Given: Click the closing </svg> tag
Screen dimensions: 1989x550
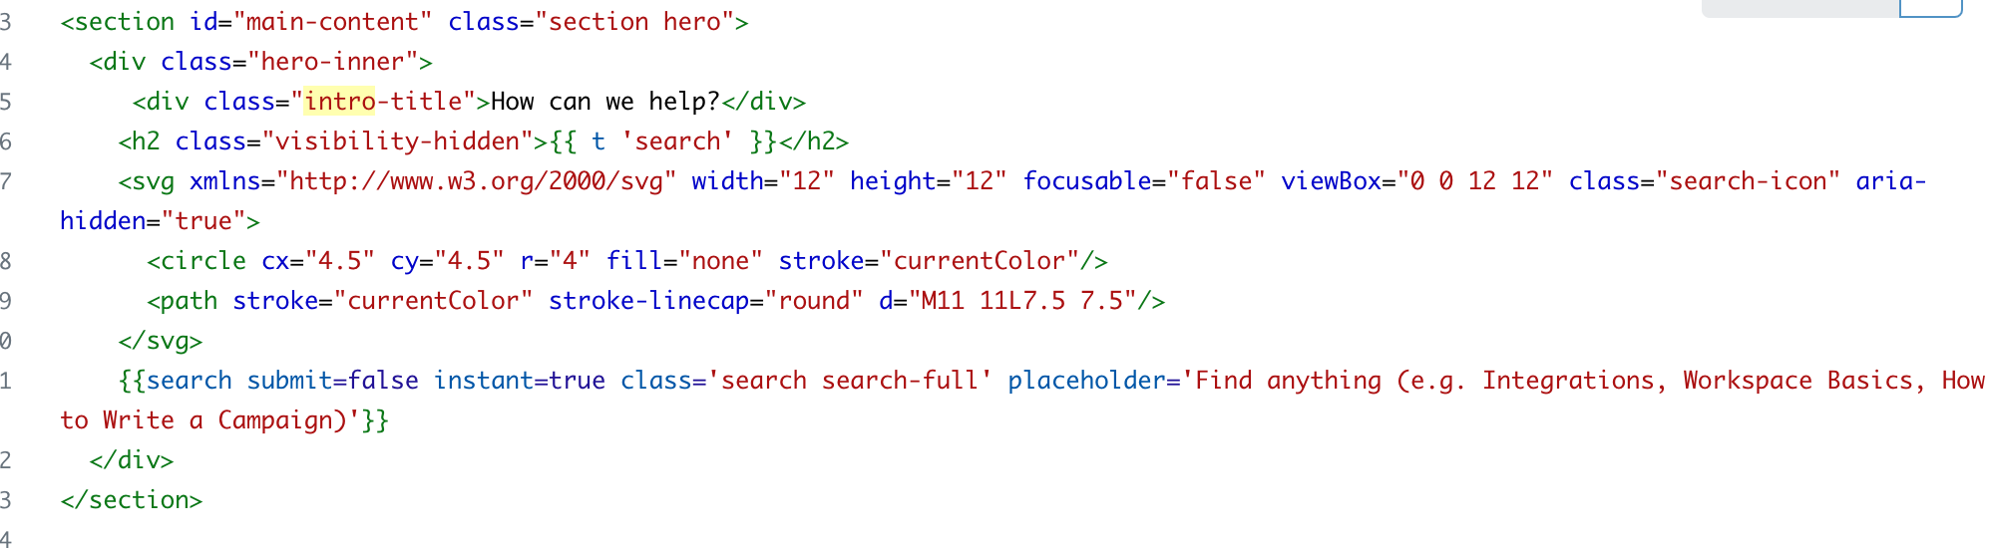Looking at the screenshot, I should (160, 341).
